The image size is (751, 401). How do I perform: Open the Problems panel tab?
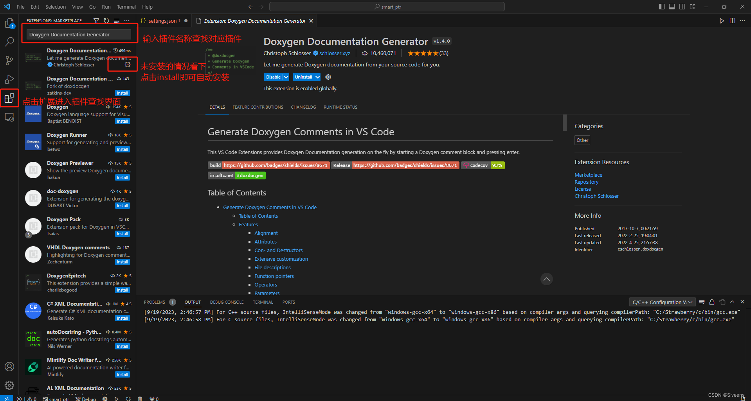(155, 302)
